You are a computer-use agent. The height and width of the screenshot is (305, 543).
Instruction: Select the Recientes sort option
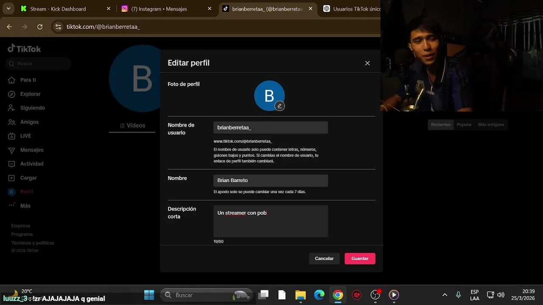click(441, 125)
